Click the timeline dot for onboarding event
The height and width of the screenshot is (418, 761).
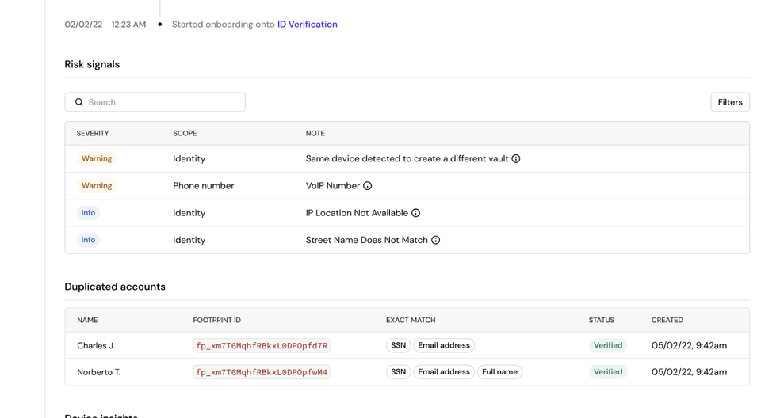click(159, 25)
